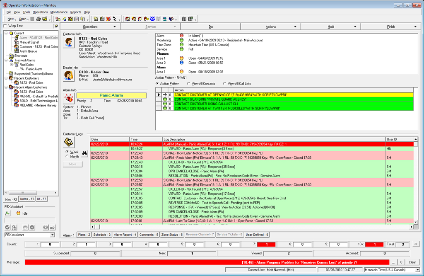The image size is (424, 276).
Task: Click the print icon in the toolbar
Action: [x=38, y=19]
